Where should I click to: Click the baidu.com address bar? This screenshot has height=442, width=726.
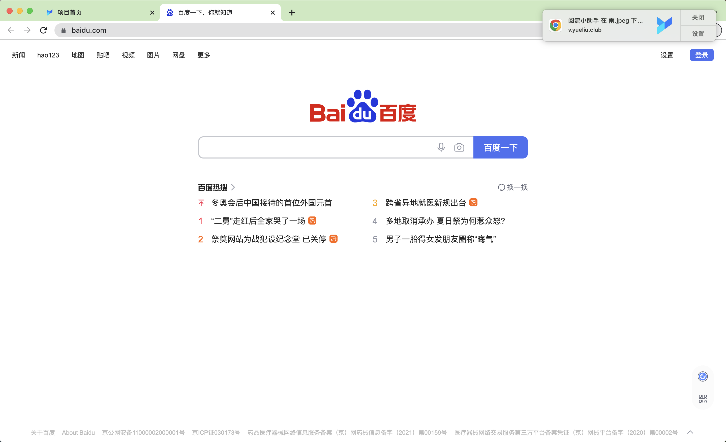click(x=298, y=30)
